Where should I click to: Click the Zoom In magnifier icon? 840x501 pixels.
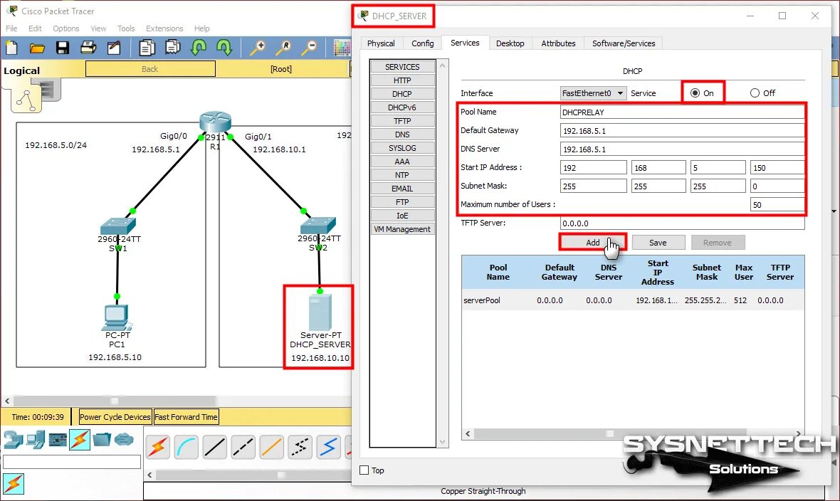point(258,48)
